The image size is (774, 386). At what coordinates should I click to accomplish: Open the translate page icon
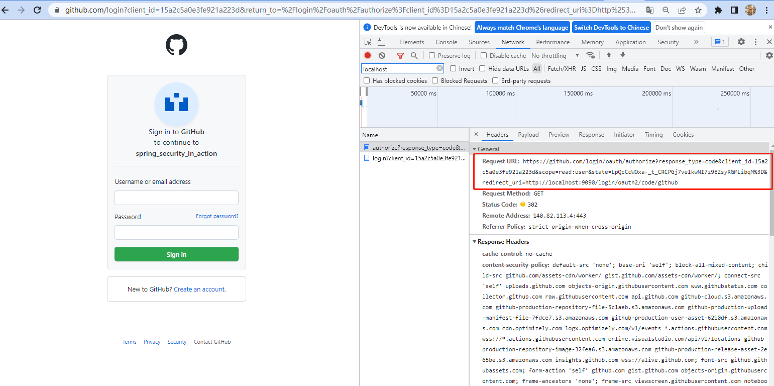tap(649, 10)
